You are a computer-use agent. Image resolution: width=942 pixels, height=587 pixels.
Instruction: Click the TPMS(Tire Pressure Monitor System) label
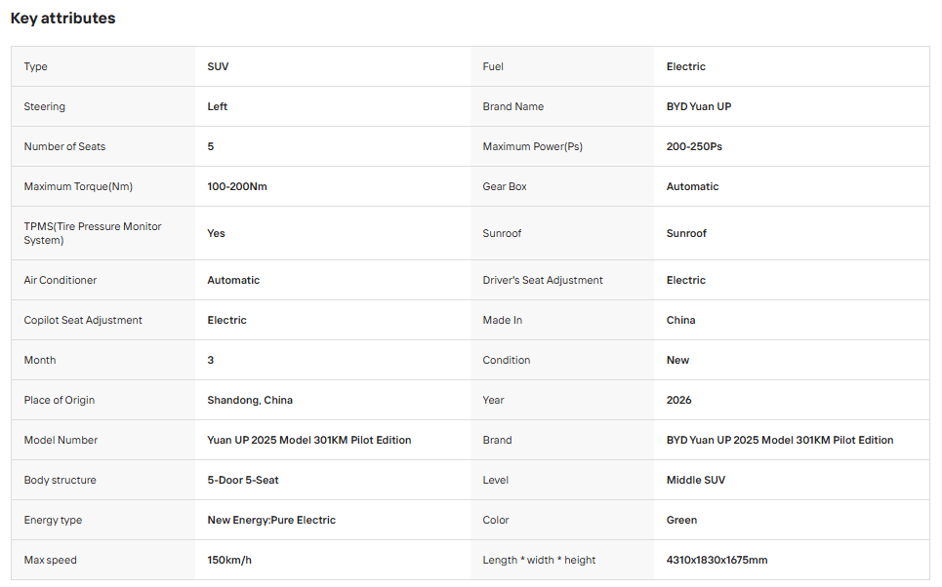[93, 233]
